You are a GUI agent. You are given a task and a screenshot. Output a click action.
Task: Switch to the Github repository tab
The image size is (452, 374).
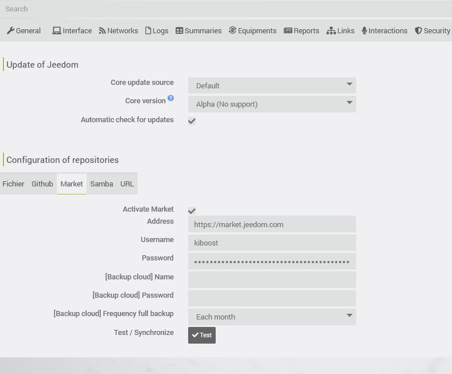coord(42,184)
